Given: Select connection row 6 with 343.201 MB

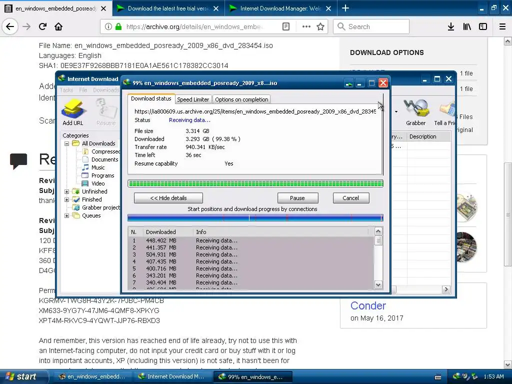Looking at the screenshot, I should [251, 275].
